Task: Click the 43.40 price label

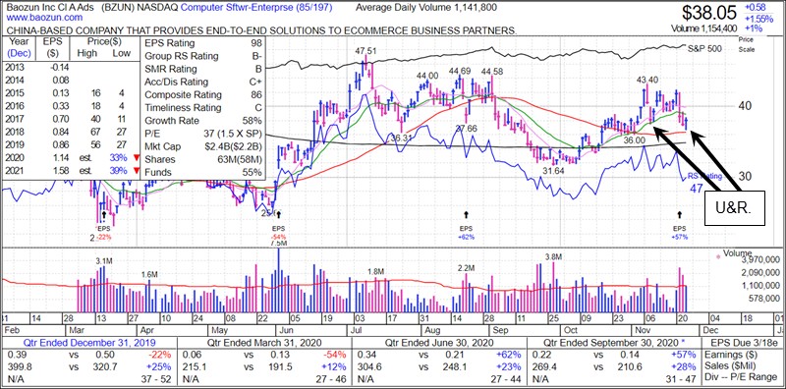Action: pyautogui.click(x=647, y=81)
